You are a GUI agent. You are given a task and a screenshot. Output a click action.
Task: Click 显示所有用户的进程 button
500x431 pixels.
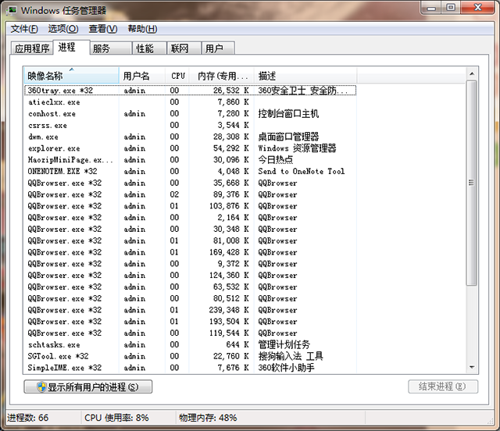88,387
